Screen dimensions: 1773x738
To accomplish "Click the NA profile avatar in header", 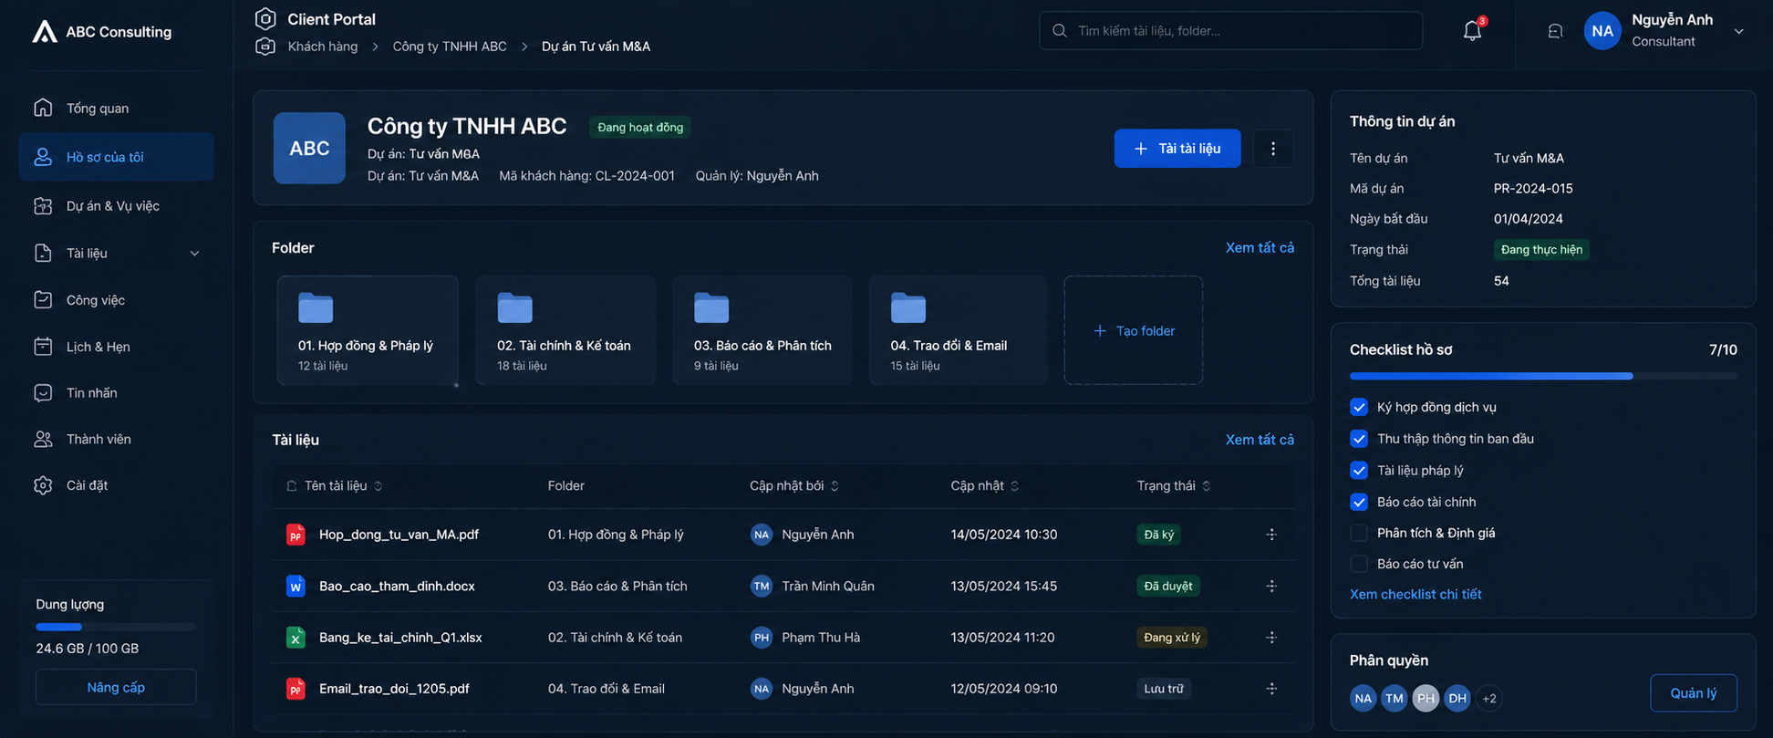I will pos(1602,31).
